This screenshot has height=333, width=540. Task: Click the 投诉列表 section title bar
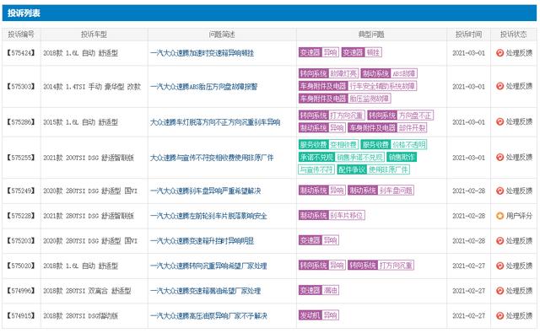tap(269, 13)
